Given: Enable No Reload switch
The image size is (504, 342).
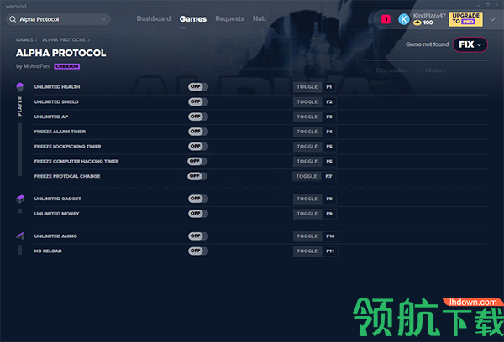Looking at the screenshot, I should pyautogui.click(x=198, y=251).
